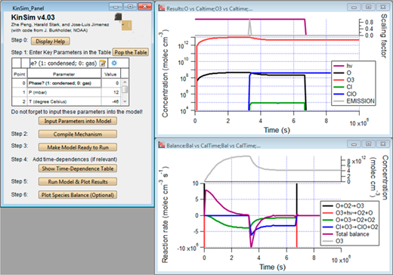Click the Display Help button
Screen dimensions: 393x275
coord(51,41)
